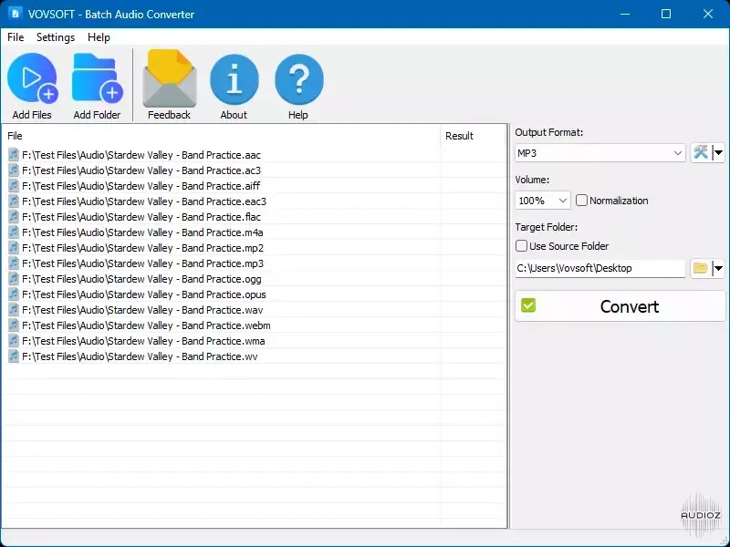Click music icon of Band Practice.aiff row
This screenshot has height=547, width=730.
tap(14, 186)
